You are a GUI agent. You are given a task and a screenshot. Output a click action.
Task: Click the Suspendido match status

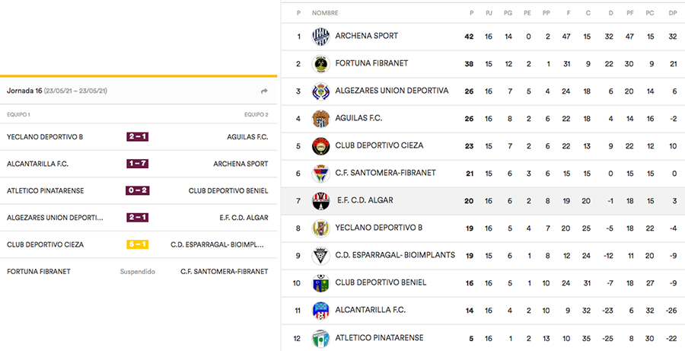point(138,272)
